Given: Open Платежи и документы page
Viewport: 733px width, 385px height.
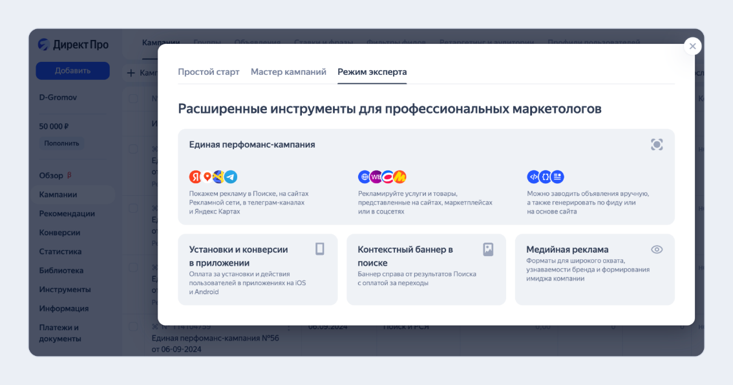Looking at the screenshot, I should pyautogui.click(x=62, y=332).
